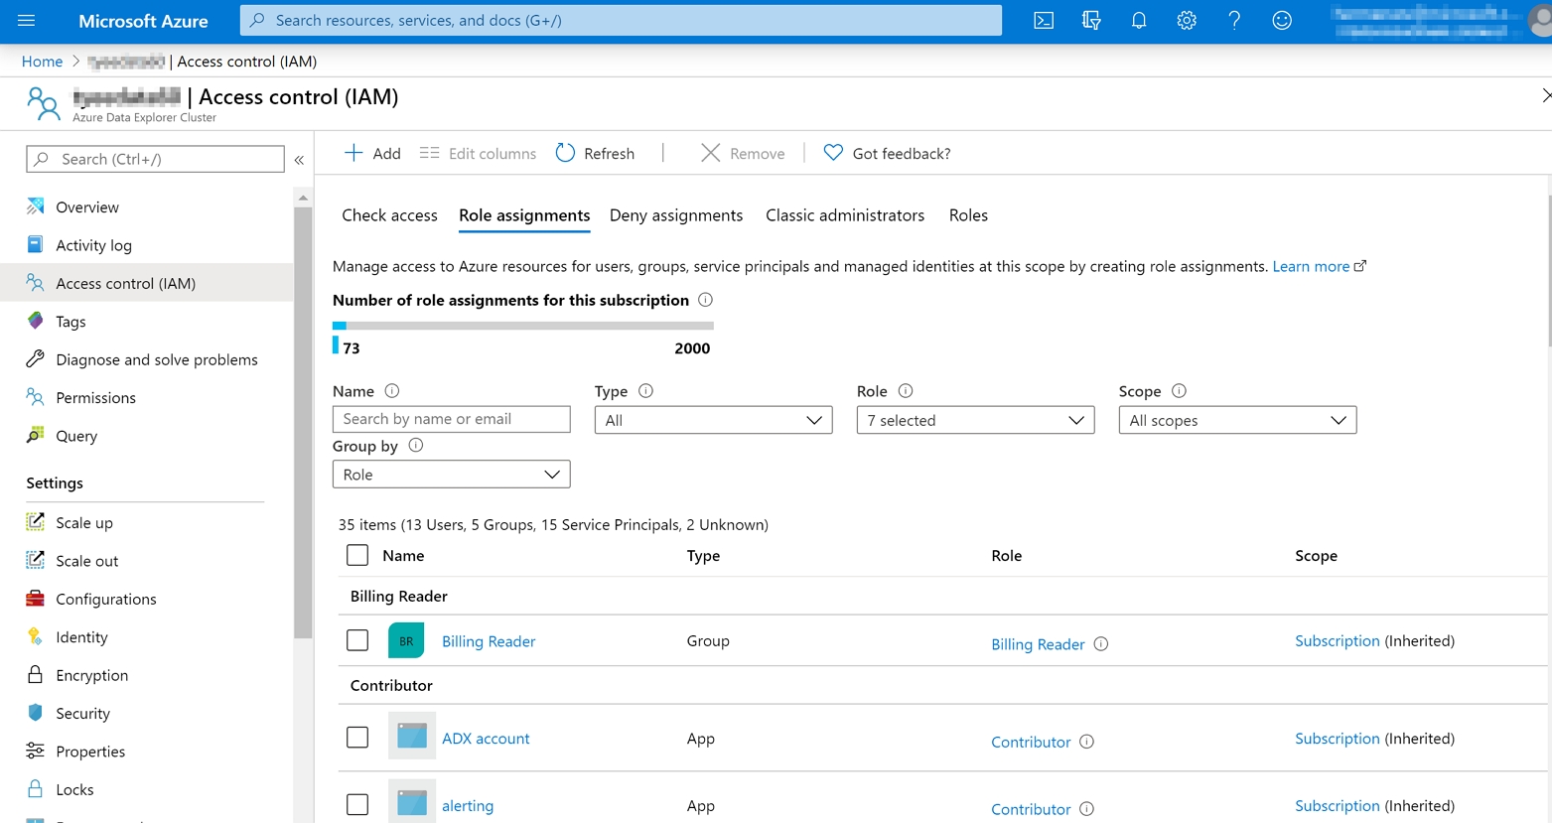Screen dimensions: 1552x823
Task: Open the Billing Reader group name link
Action: (489, 641)
